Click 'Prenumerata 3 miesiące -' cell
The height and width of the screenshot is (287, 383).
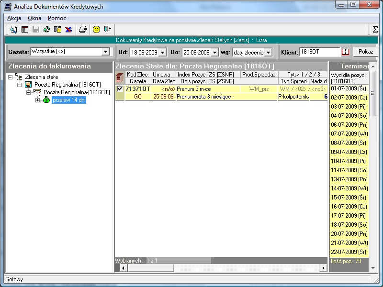click(x=227, y=97)
